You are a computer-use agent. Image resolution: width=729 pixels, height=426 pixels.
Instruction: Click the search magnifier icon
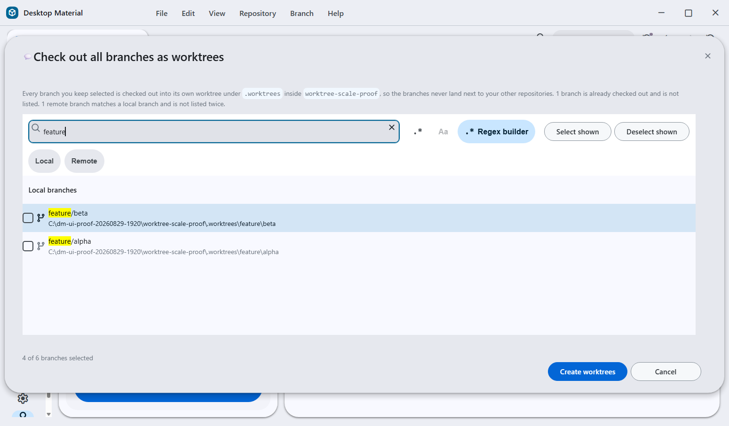(x=36, y=128)
